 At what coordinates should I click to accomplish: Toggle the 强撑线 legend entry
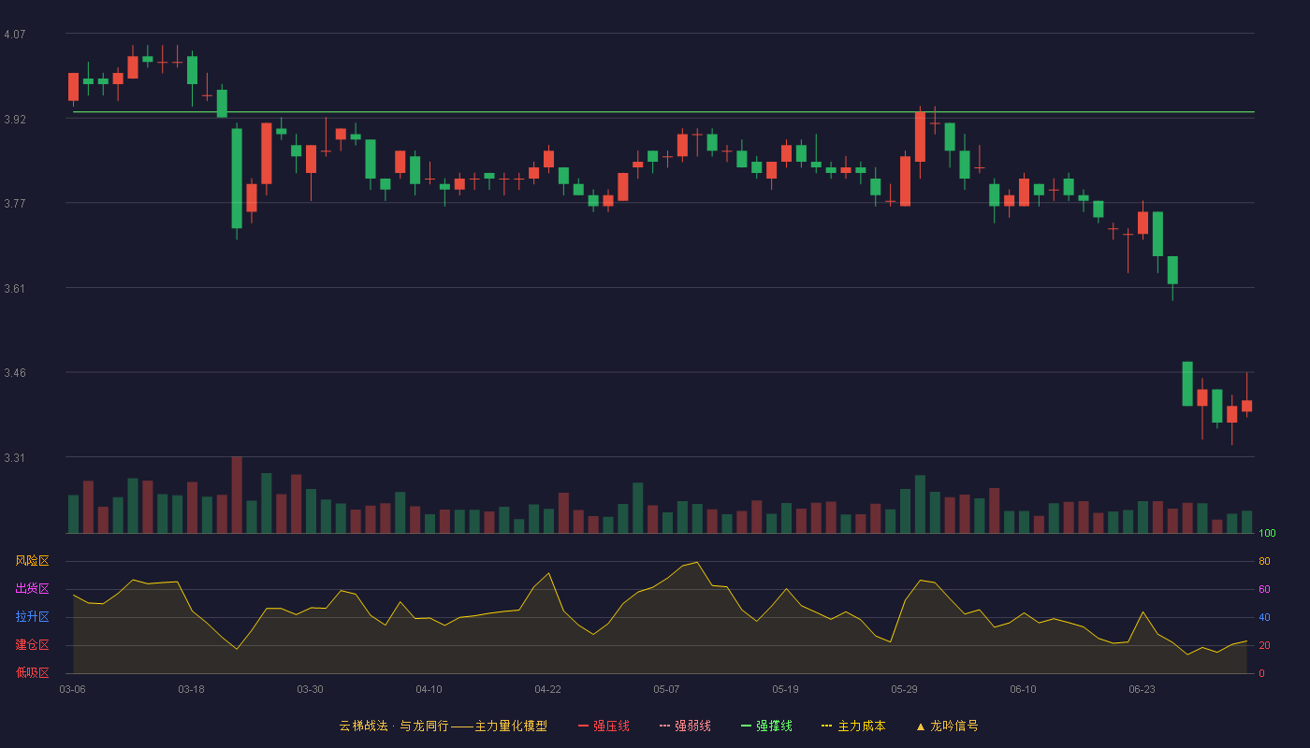(x=766, y=726)
